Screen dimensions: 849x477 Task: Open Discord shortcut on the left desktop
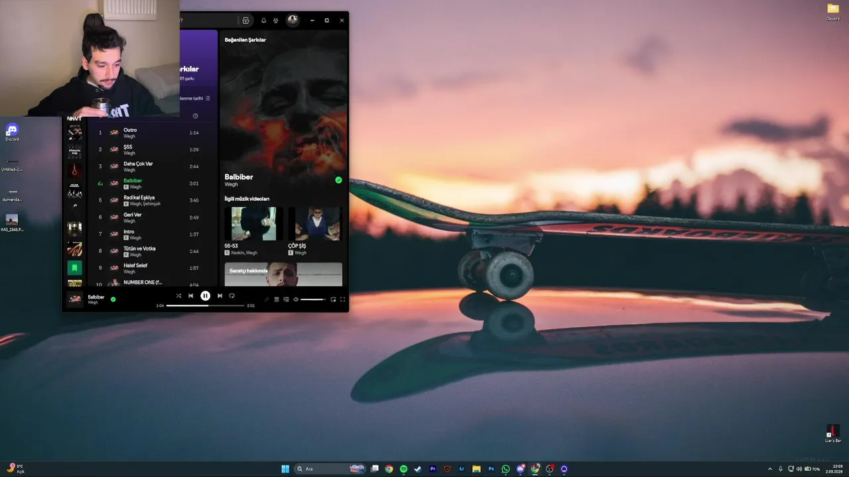coord(12,132)
